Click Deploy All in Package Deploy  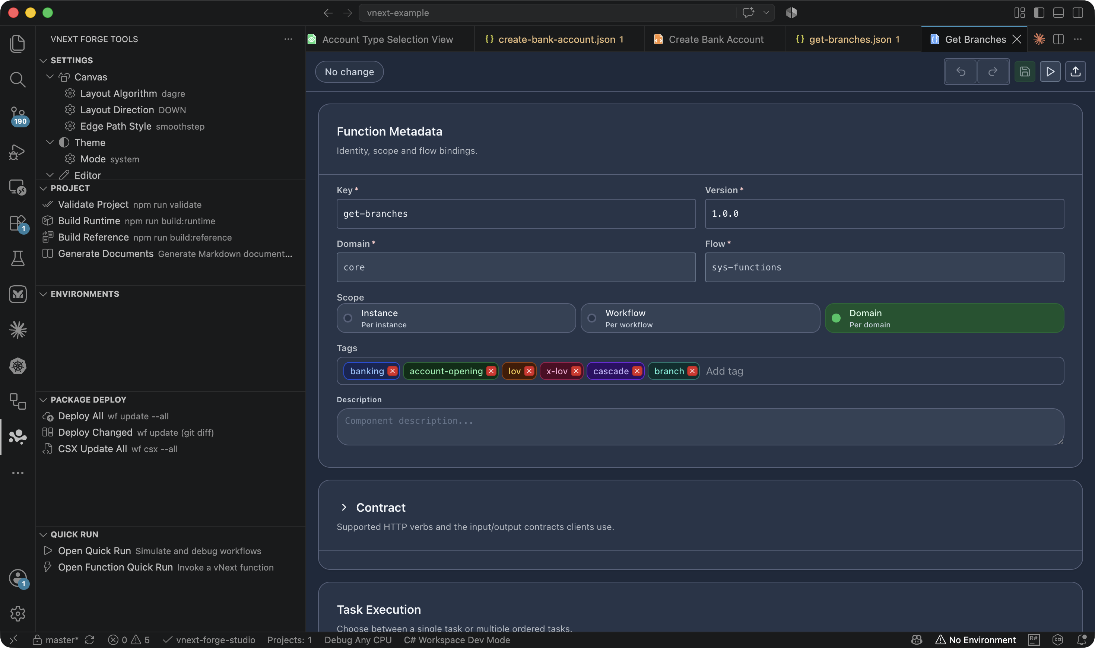pos(170,416)
